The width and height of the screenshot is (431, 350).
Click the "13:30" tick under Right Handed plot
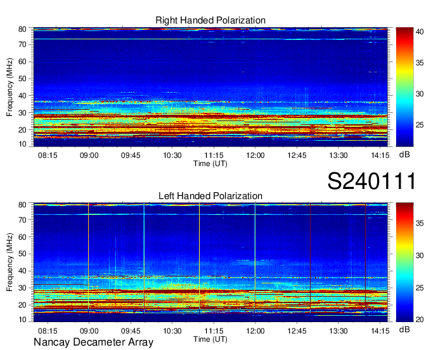(338, 155)
